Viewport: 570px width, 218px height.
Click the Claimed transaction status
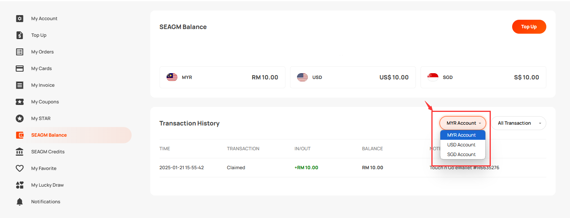[x=236, y=168]
